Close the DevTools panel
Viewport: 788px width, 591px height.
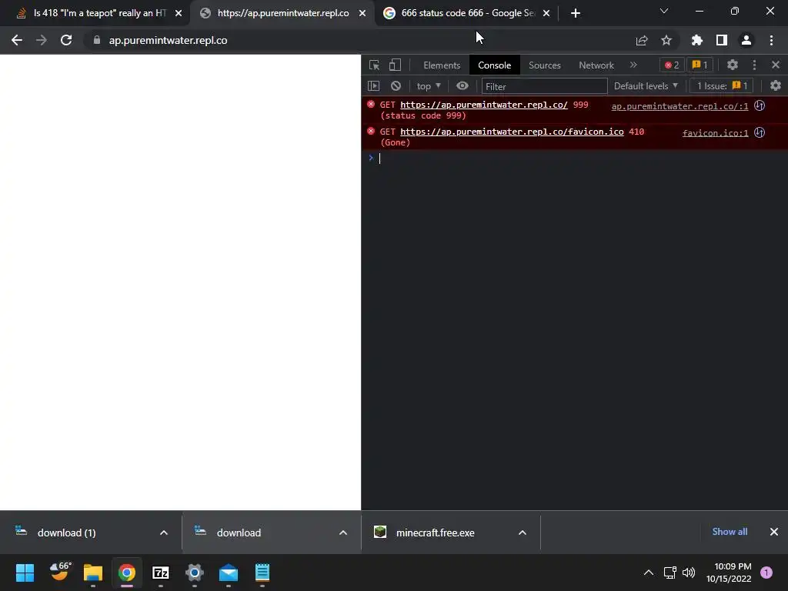click(776, 65)
